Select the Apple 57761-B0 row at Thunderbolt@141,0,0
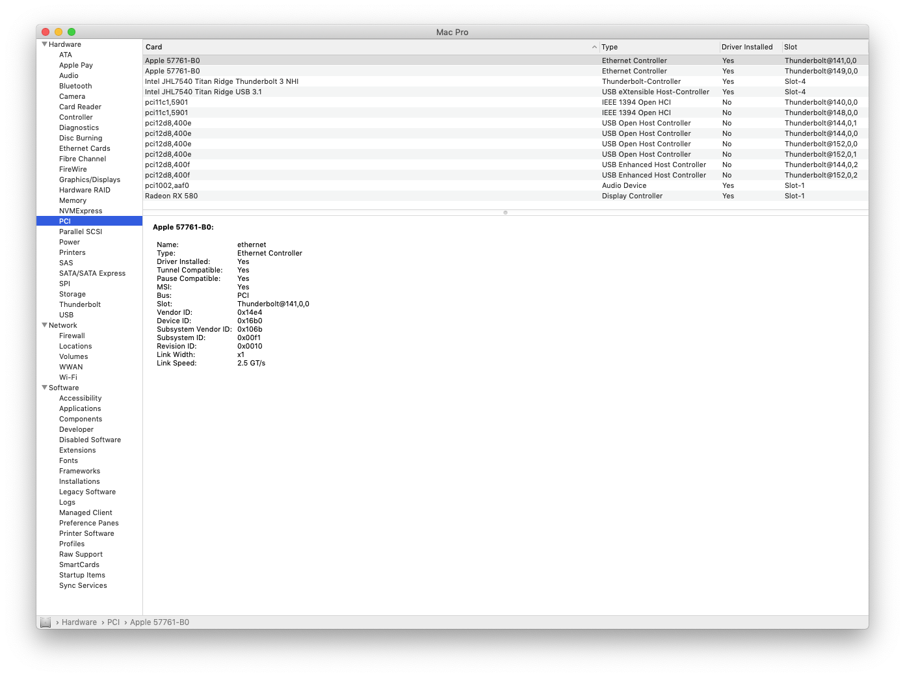The width and height of the screenshot is (905, 677). point(506,60)
